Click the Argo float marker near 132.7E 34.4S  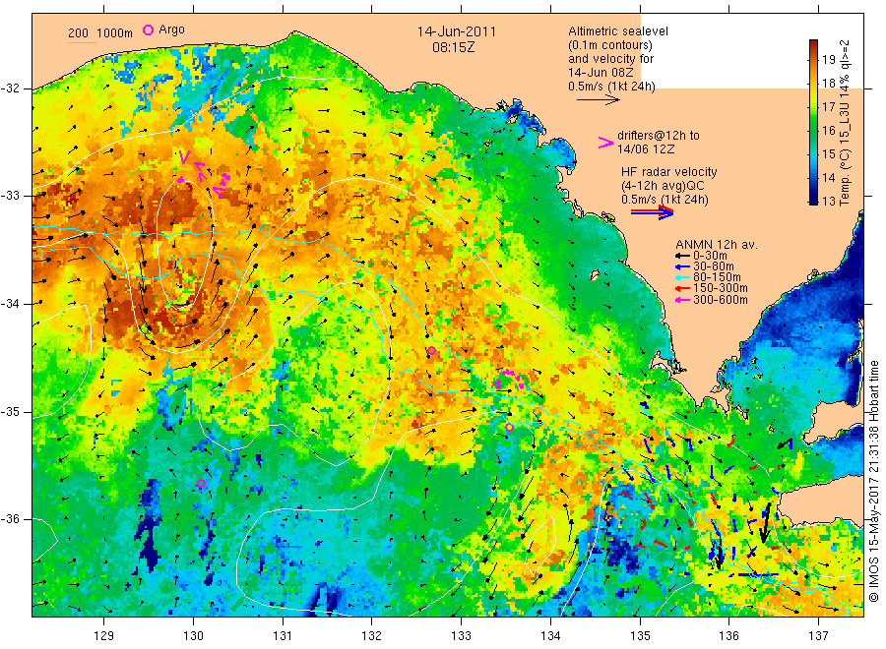pyautogui.click(x=431, y=351)
